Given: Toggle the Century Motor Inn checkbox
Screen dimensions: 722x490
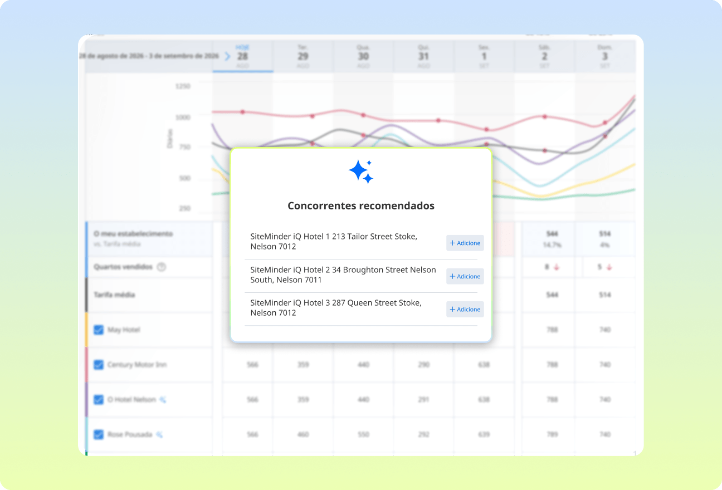Looking at the screenshot, I should click(99, 365).
